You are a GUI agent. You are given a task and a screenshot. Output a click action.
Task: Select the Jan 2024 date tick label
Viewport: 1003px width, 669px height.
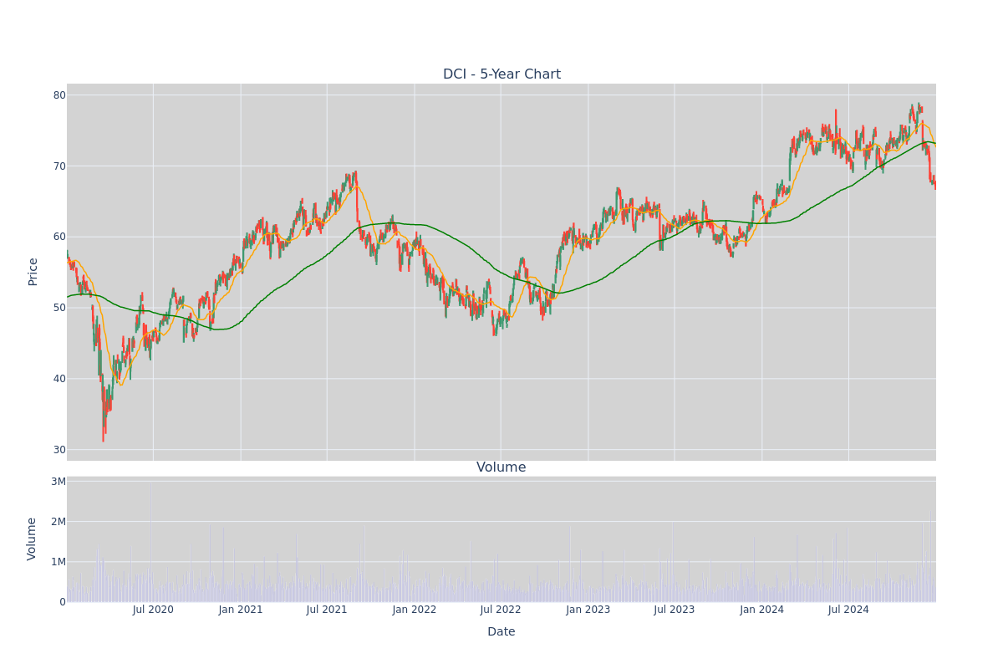[762, 610]
